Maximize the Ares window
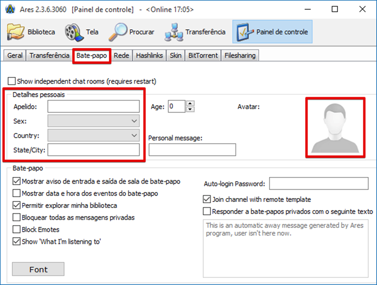Viewport: 377px width, 285px height. (x=335, y=9)
